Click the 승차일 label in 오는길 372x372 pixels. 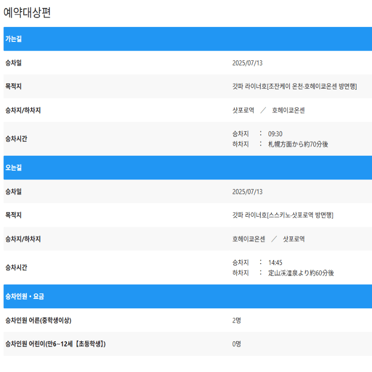click(x=13, y=191)
